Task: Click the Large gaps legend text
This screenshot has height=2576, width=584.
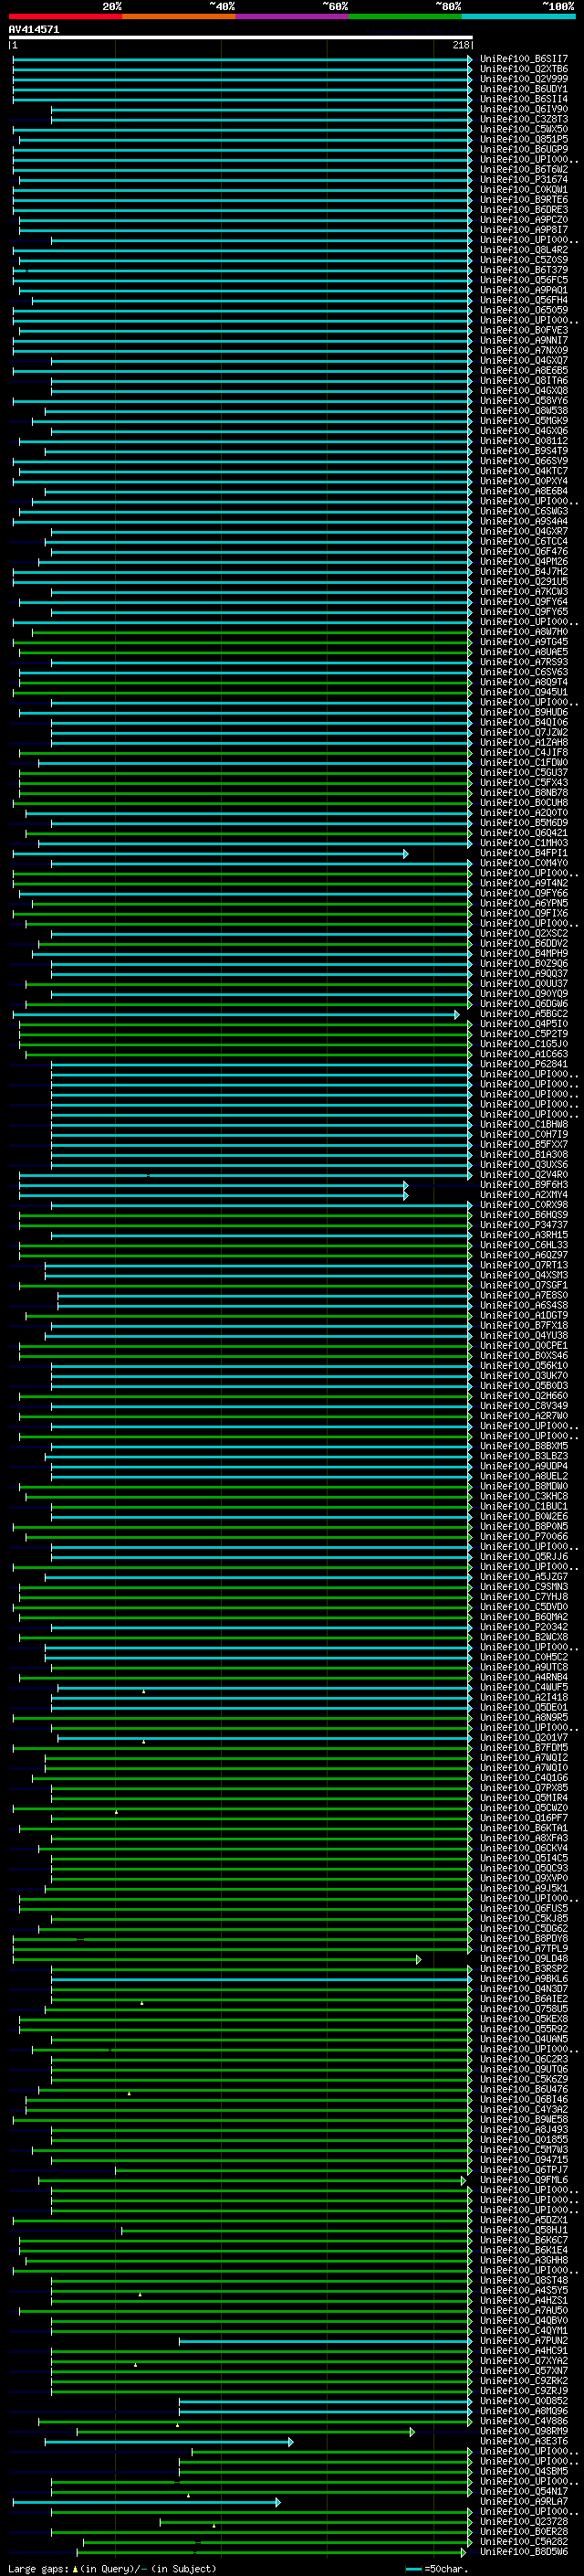Action: [38, 2568]
